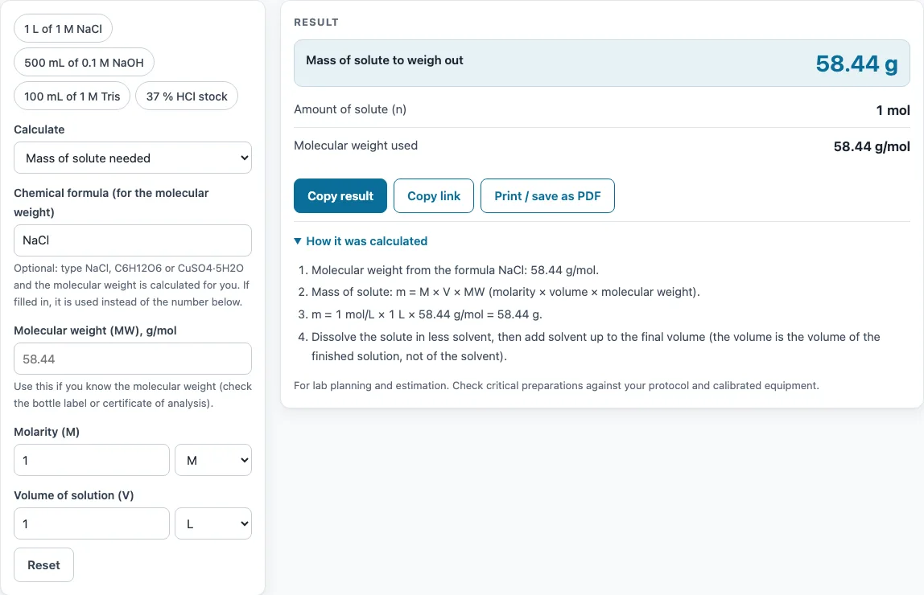The width and height of the screenshot is (924, 595).
Task: Select the '37 % HCl stock' preset
Action: pyautogui.click(x=187, y=96)
